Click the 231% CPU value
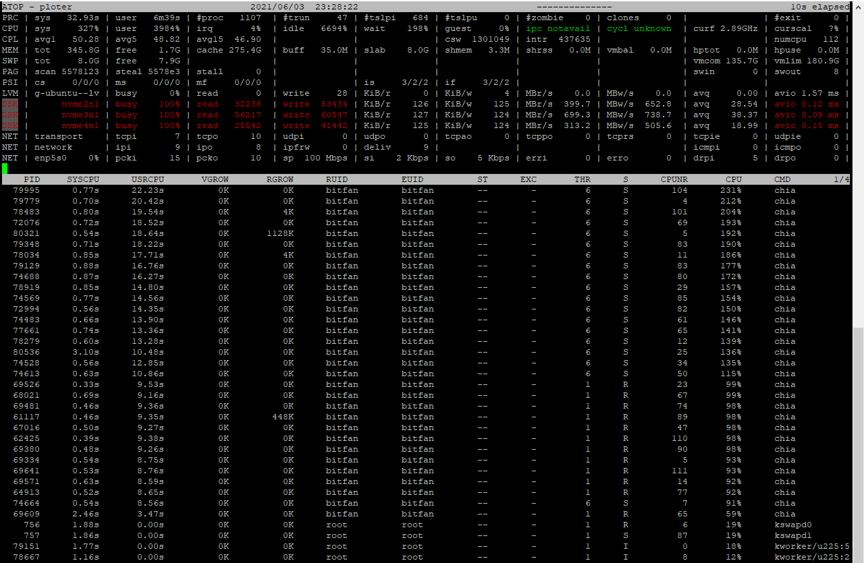This screenshot has height=563, width=864. point(731,190)
